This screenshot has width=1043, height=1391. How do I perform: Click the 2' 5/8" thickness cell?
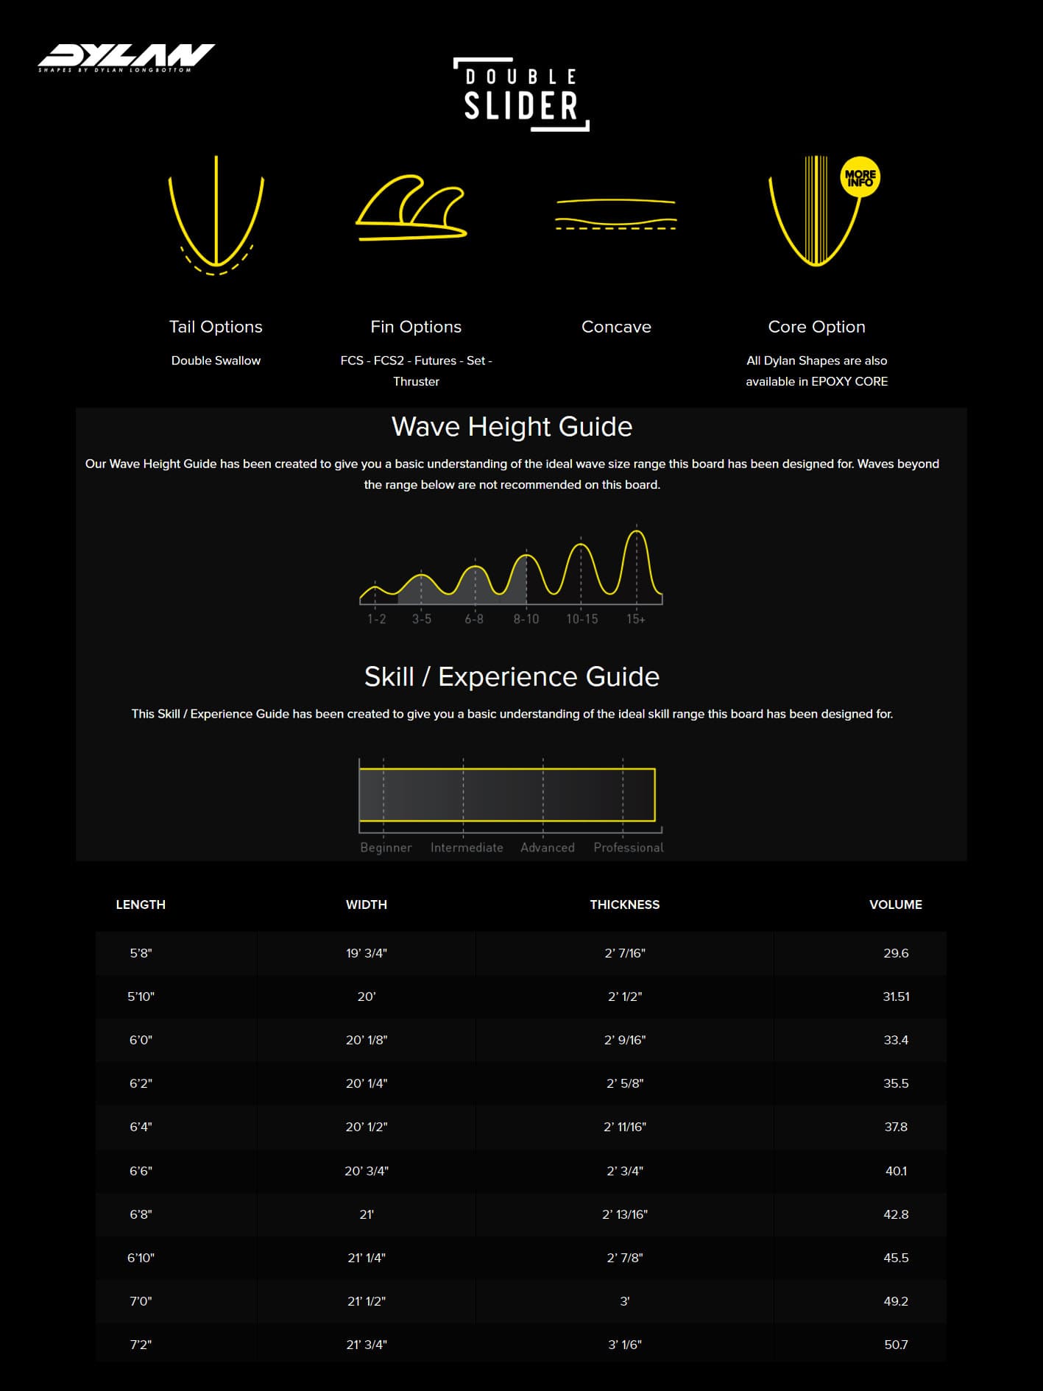tap(625, 1083)
